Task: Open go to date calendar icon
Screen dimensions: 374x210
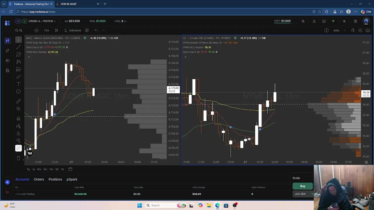Action: pos(70,169)
